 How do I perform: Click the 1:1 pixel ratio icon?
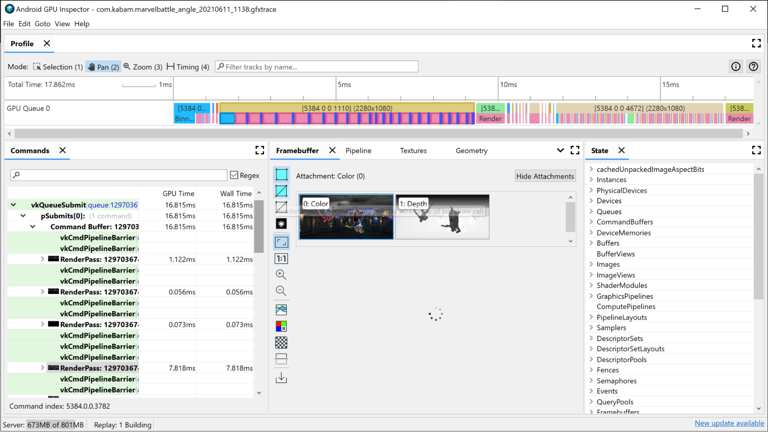[x=282, y=258]
